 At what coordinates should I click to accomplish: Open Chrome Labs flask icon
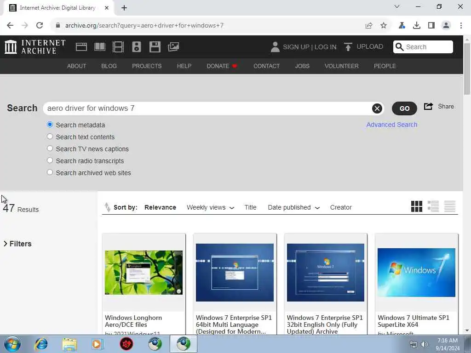pyautogui.click(x=402, y=26)
